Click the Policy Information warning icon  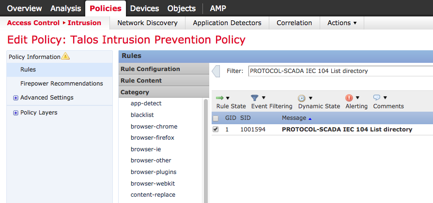click(66, 57)
